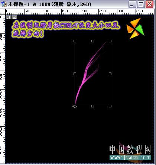Click the colorful pinwheel logo
Viewport: 156px width, 165px height.
pos(135,29)
